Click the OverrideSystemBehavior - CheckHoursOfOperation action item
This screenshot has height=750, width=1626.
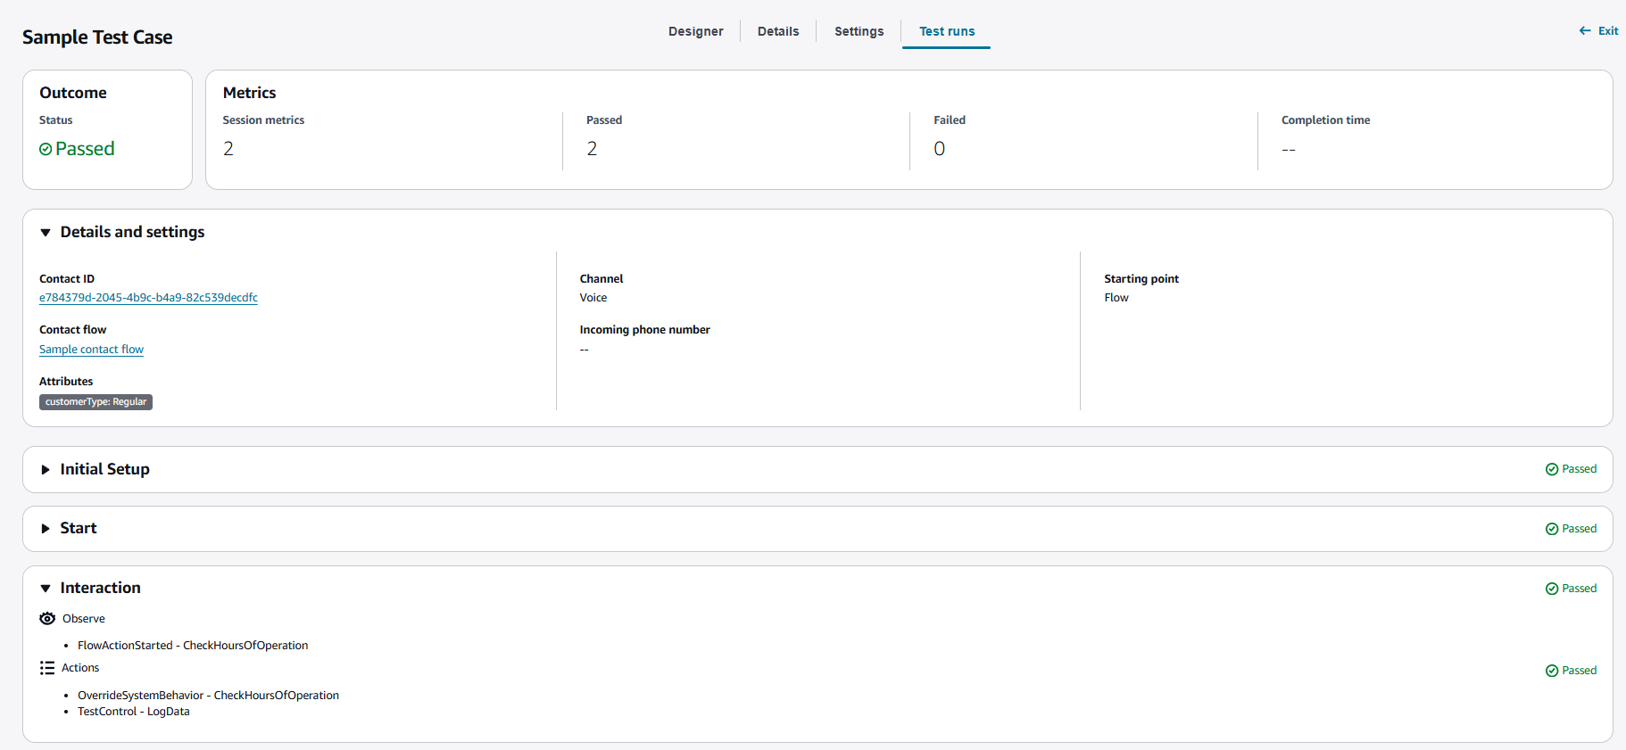click(x=208, y=696)
